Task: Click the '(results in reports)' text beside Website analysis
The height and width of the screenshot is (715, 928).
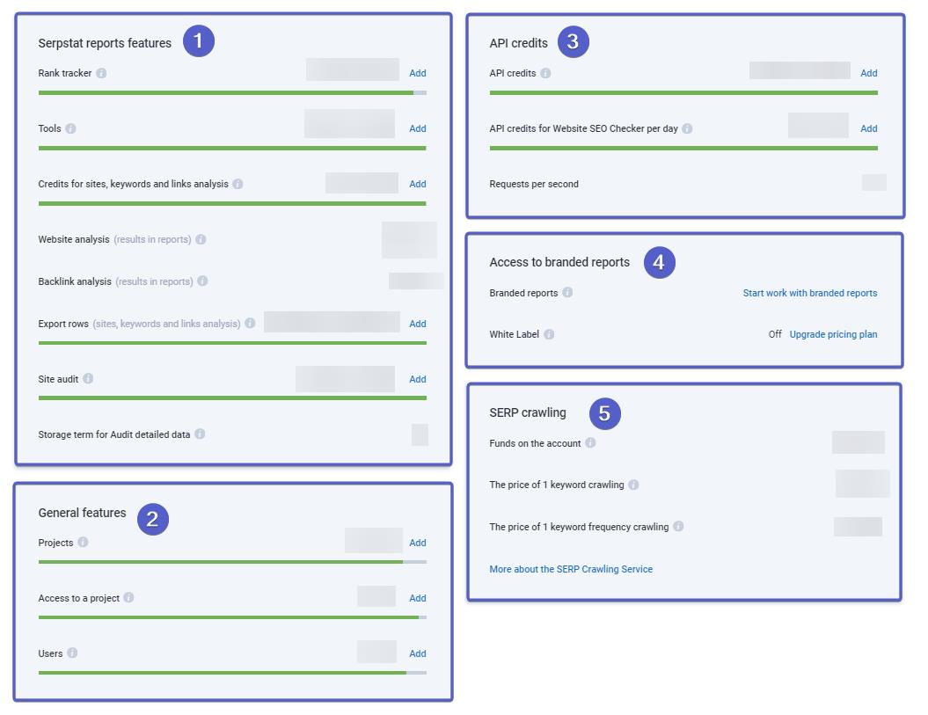Action: tap(152, 239)
